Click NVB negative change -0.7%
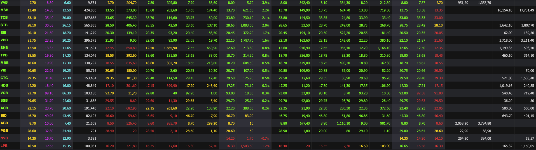 [x=265, y=139]
